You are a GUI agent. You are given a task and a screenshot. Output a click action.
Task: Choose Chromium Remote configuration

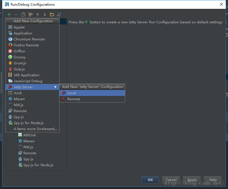pos(33,39)
